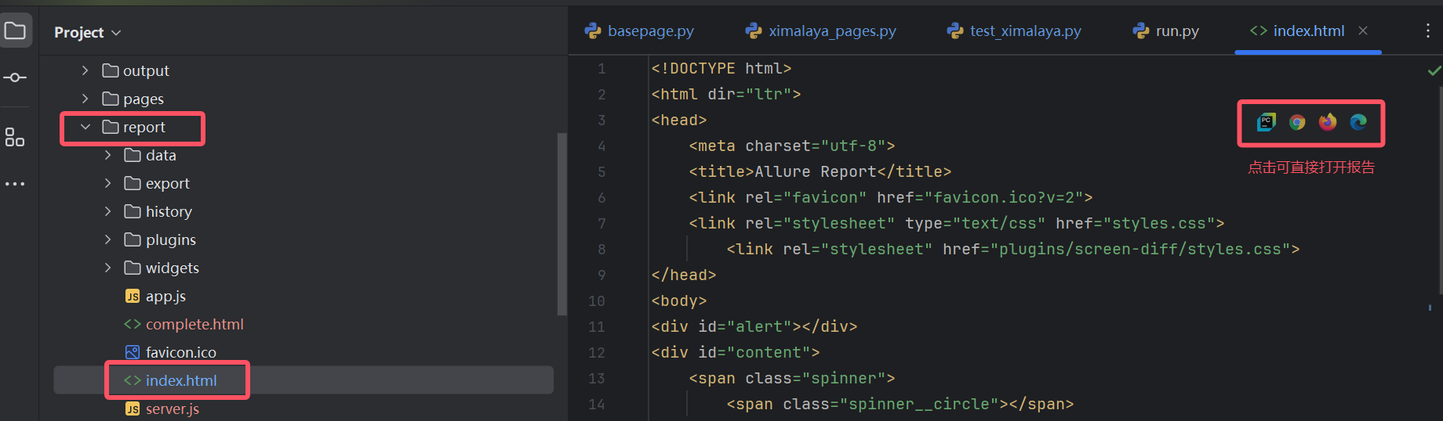Click the div id="alert" line
Viewport: 1443px width, 421px height.
(754, 327)
